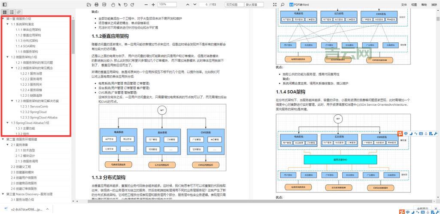
Task: Collapse the 第一章 微服务介绍 chapter
Action: pyautogui.click(x=3, y=19)
